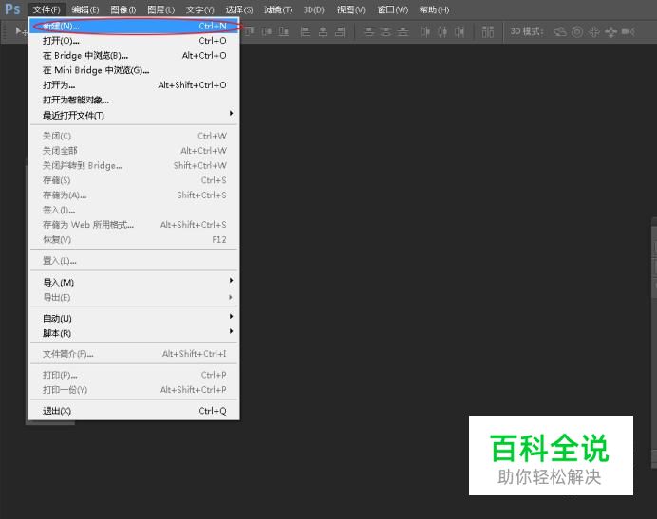Click the align vertical centers icon
This screenshot has height=519, width=657.
(267, 31)
